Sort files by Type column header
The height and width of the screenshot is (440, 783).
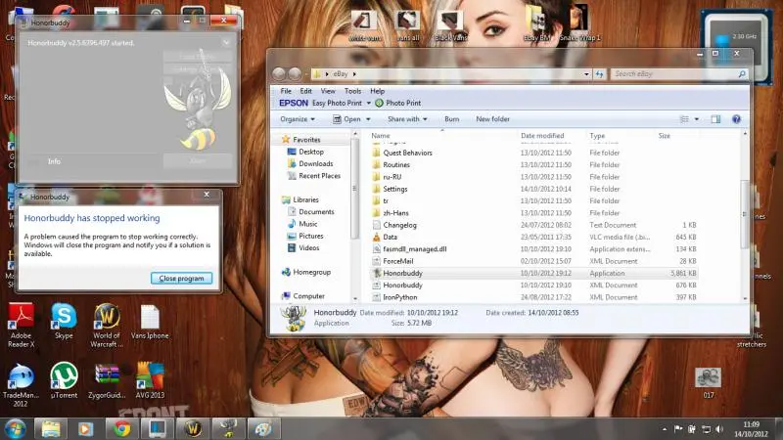click(x=597, y=135)
